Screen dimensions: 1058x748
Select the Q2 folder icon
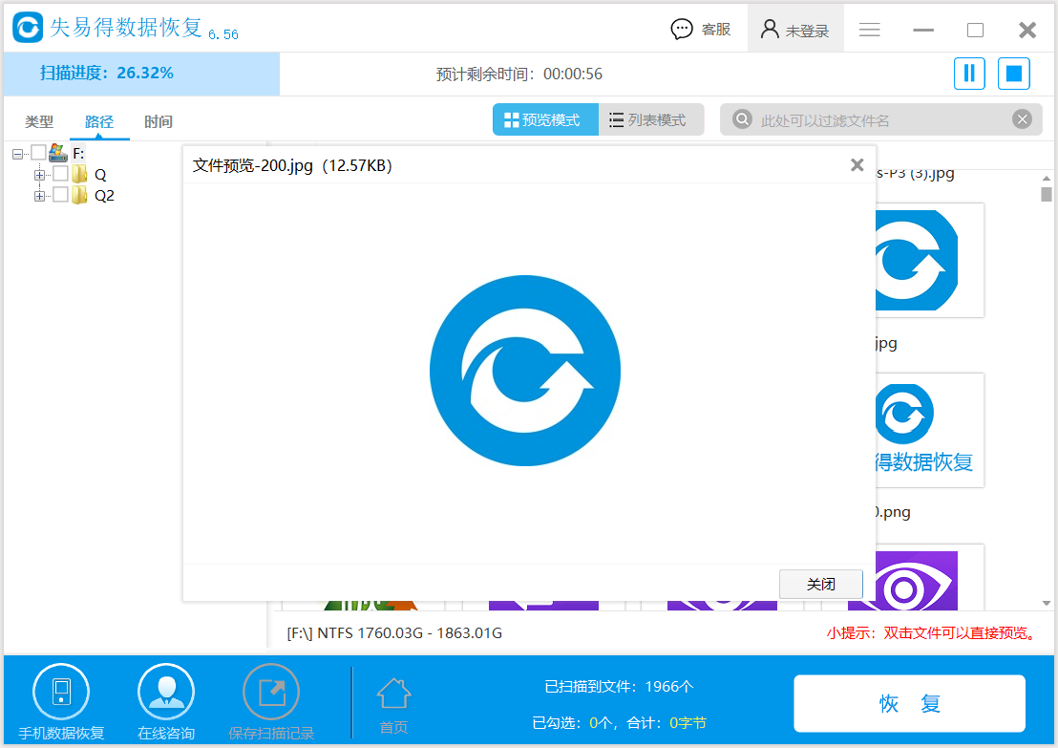coord(79,195)
